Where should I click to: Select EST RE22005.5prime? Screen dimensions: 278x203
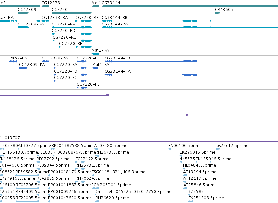coord(32,198)
